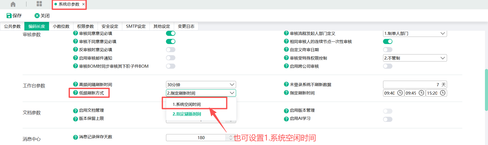488x145 pixels.
Task: Click the 消息记录保存天数 field showing 180
Action: click(196, 138)
